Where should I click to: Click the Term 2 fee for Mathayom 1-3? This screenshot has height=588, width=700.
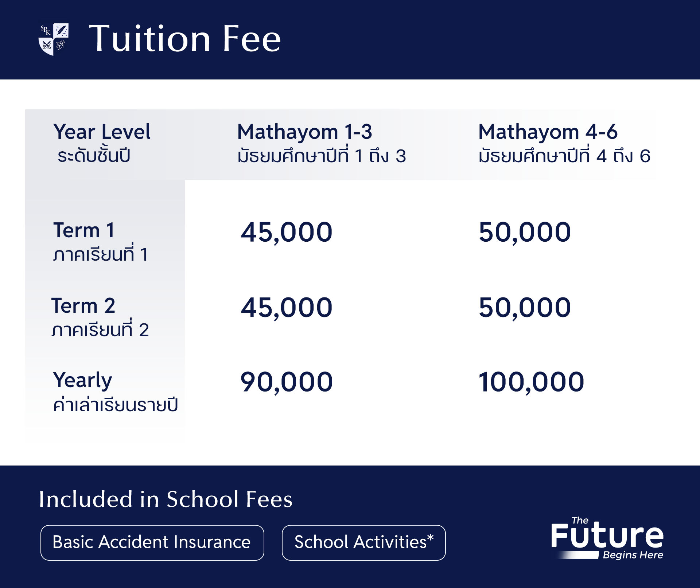(x=287, y=308)
